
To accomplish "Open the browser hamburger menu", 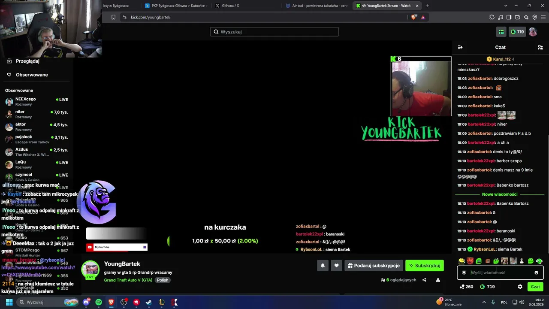I will pyautogui.click(x=543, y=17).
